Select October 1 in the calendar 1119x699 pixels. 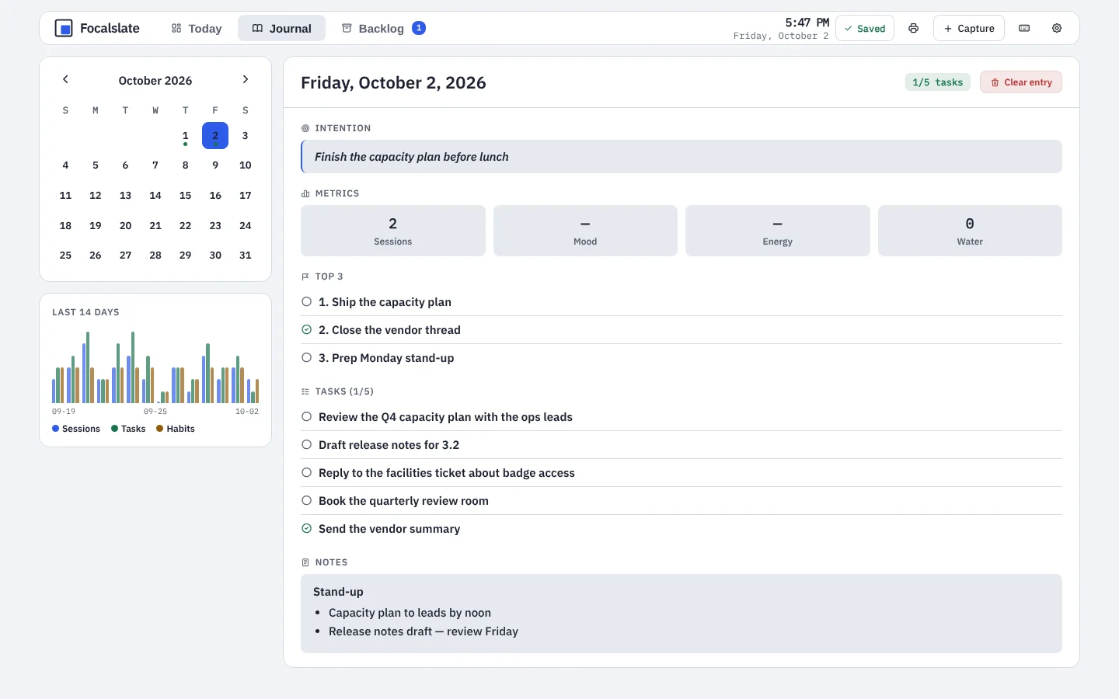click(x=185, y=136)
